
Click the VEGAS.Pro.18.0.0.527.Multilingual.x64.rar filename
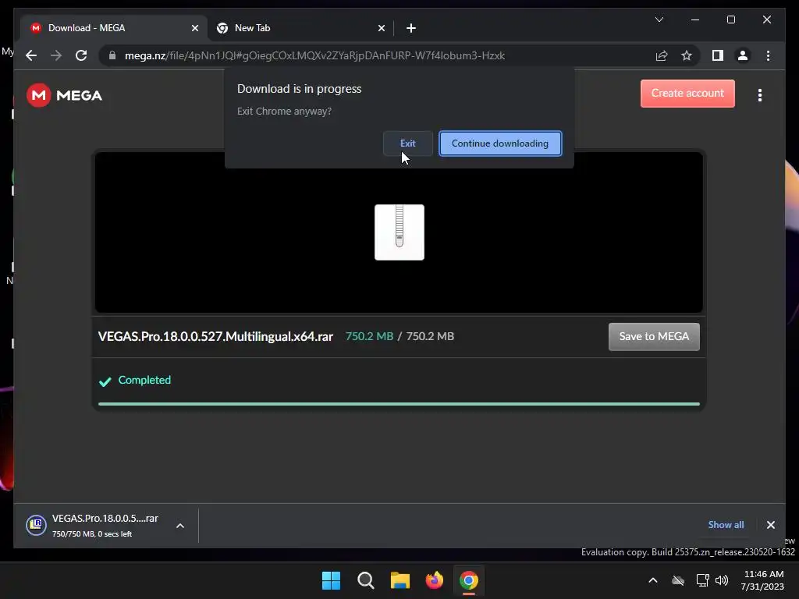click(x=215, y=337)
